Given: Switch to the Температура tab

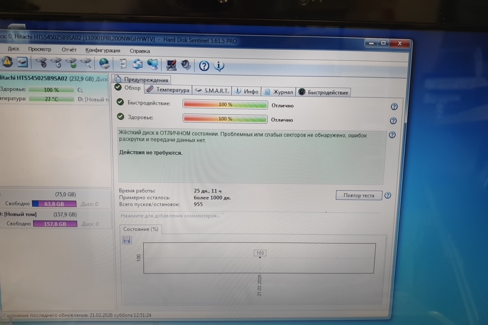Looking at the screenshot, I should 168,90.
